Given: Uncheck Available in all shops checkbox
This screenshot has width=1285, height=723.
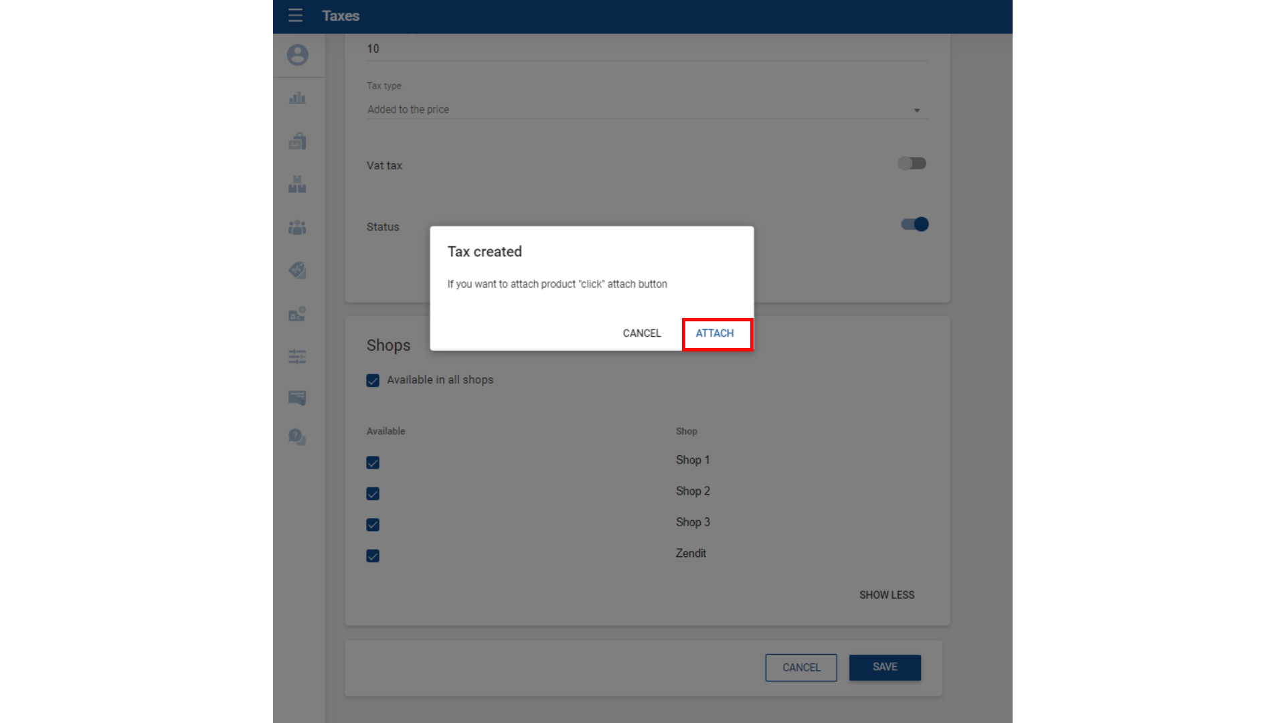Looking at the screenshot, I should 373,380.
